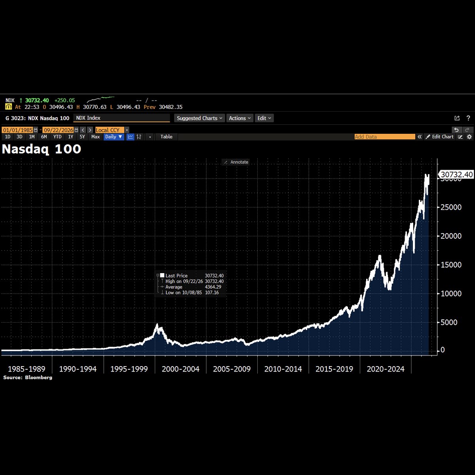This screenshot has height=475, width=475.
Task: Open the start date calendar picker
Action: pos(36,130)
